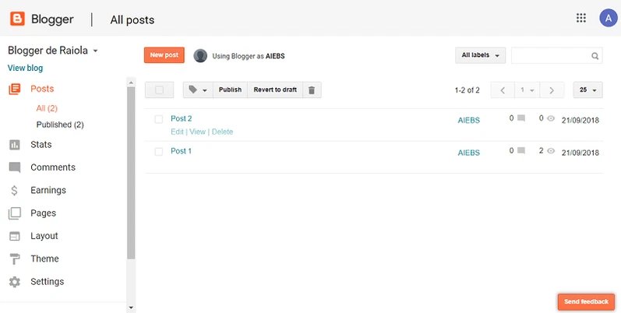The height and width of the screenshot is (313, 621).
Task: Open the Pages section
Action: (43, 213)
